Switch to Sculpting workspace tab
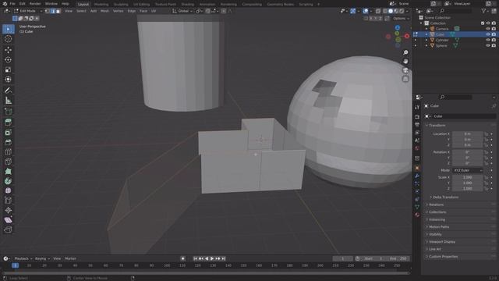 tap(121, 5)
